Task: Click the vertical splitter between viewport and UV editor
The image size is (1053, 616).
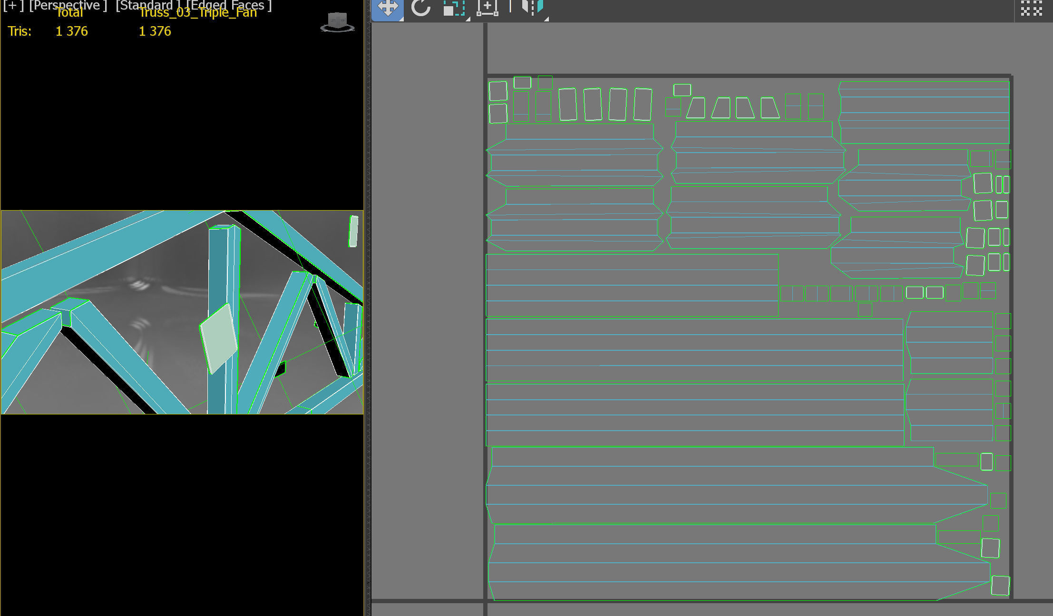Action: point(367,308)
